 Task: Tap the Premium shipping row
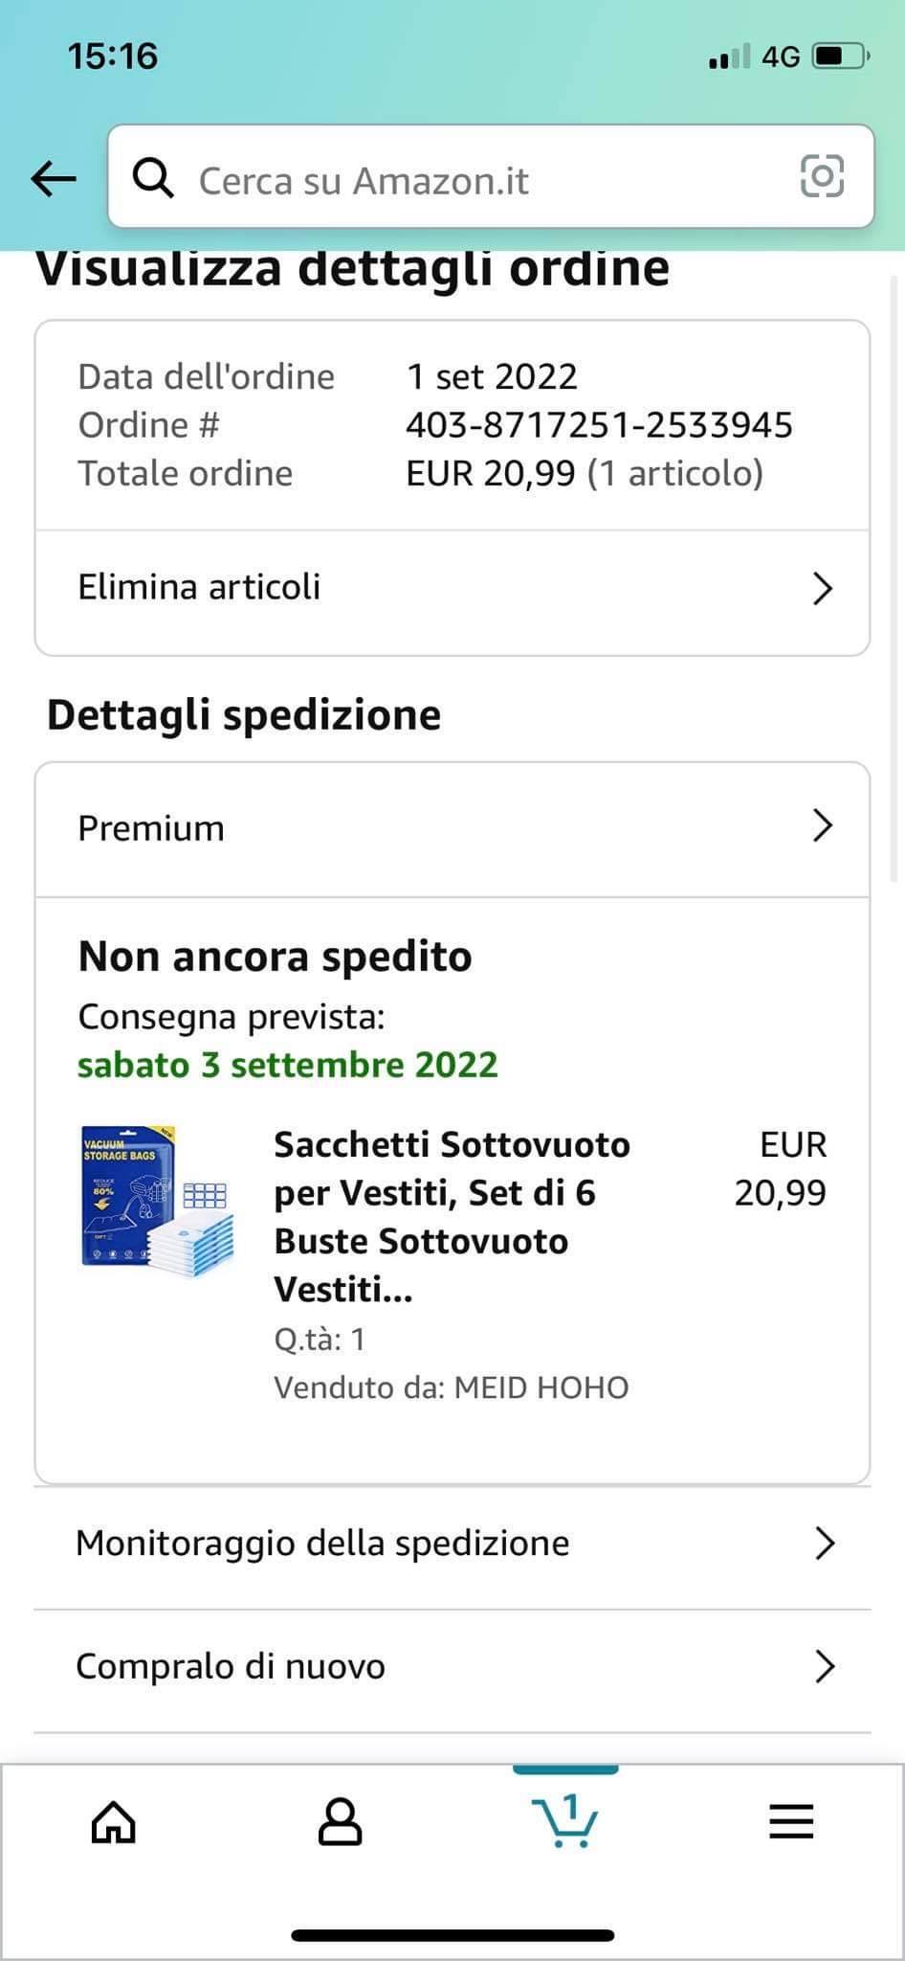(151, 828)
